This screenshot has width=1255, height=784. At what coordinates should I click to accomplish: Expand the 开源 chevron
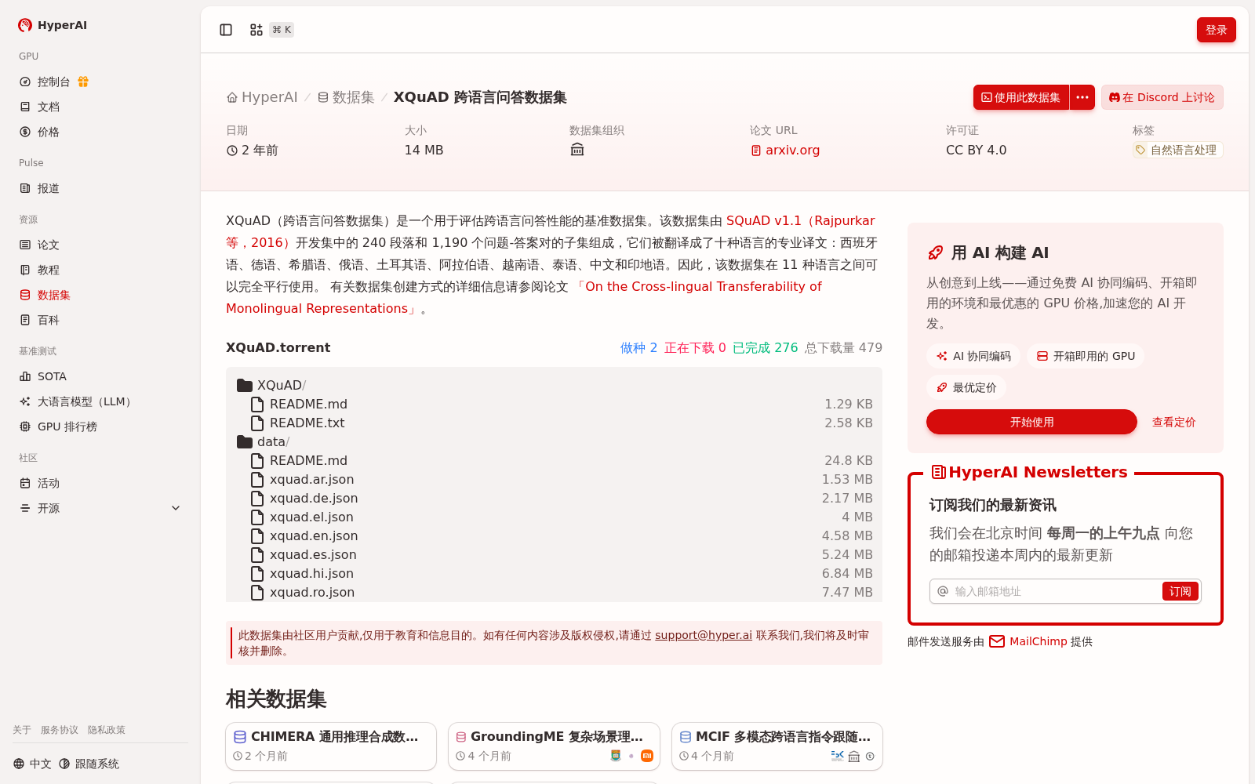(x=176, y=508)
